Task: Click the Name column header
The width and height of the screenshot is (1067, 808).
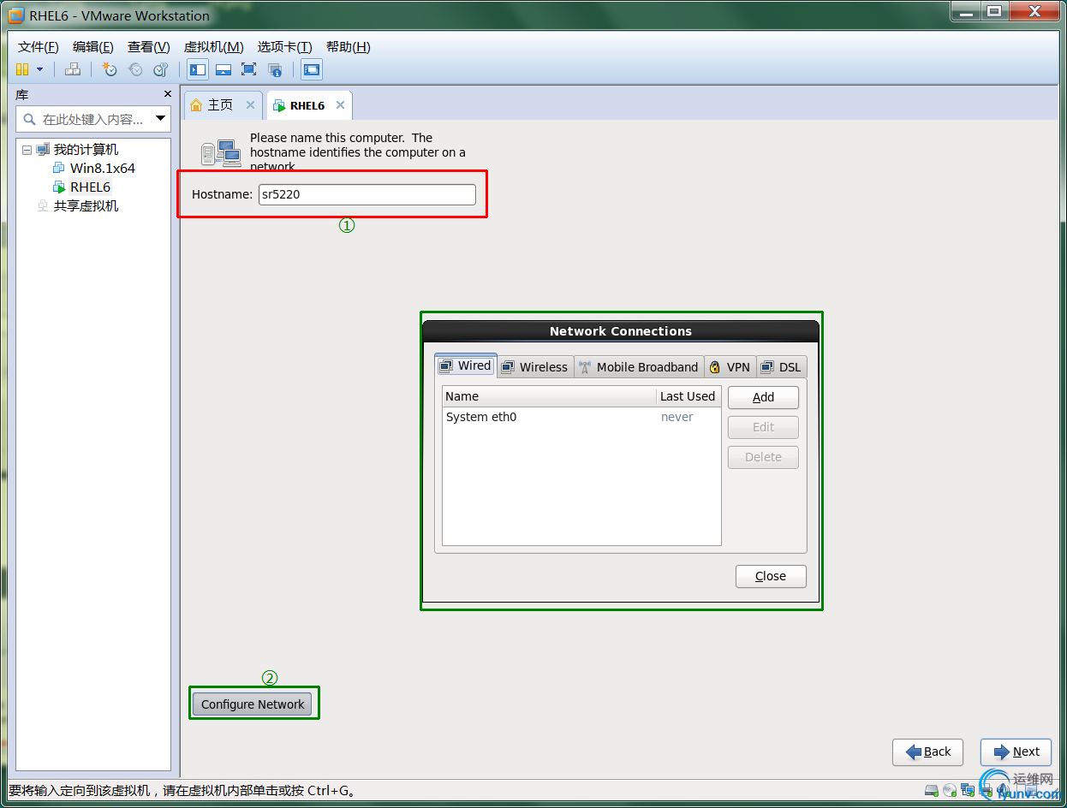Action: [549, 396]
